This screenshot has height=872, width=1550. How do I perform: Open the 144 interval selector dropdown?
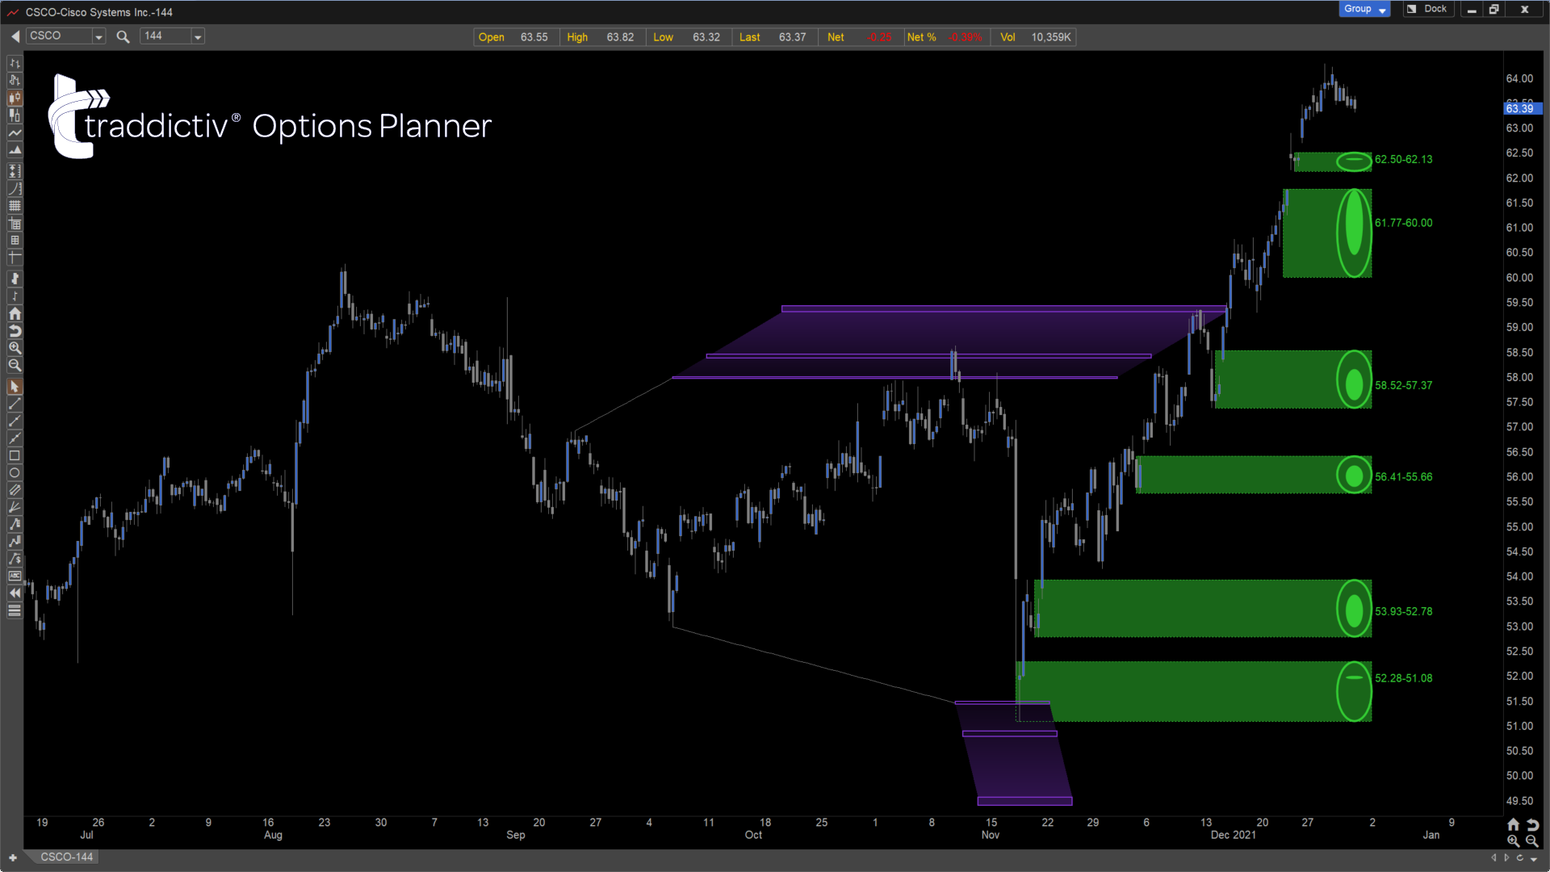pyautogui.click(x=198, y=36)
